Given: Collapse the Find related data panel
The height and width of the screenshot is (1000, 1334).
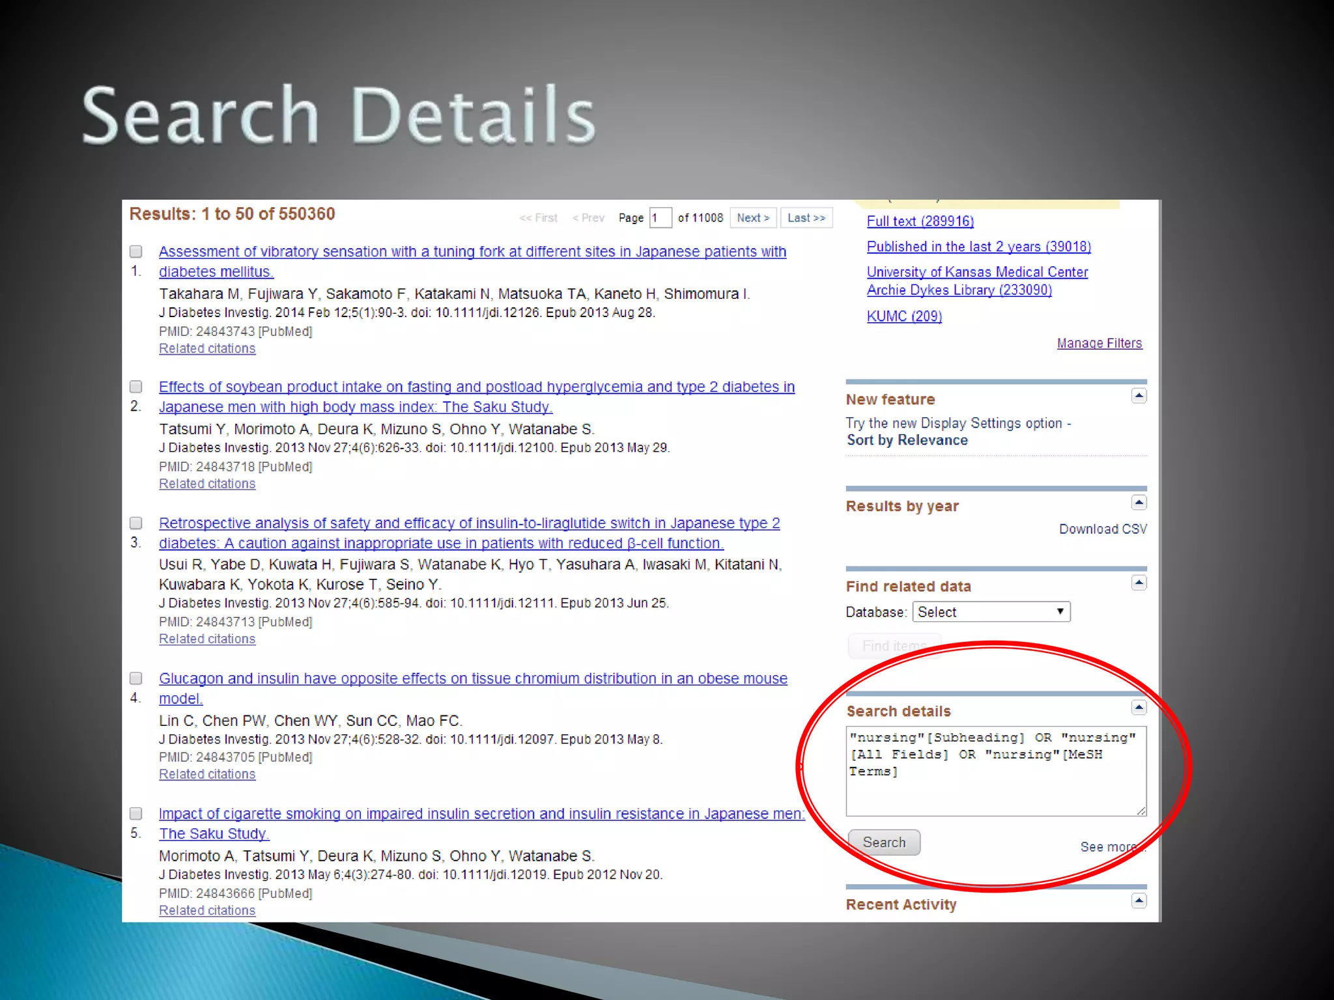Looking at the screenshot, I should pyautogui.click(x=1139, y=583).
